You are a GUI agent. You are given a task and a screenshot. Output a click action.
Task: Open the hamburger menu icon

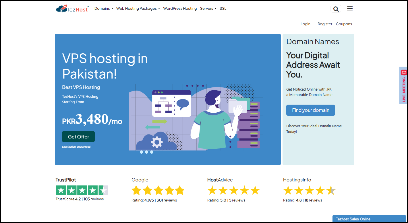point(350,9)
